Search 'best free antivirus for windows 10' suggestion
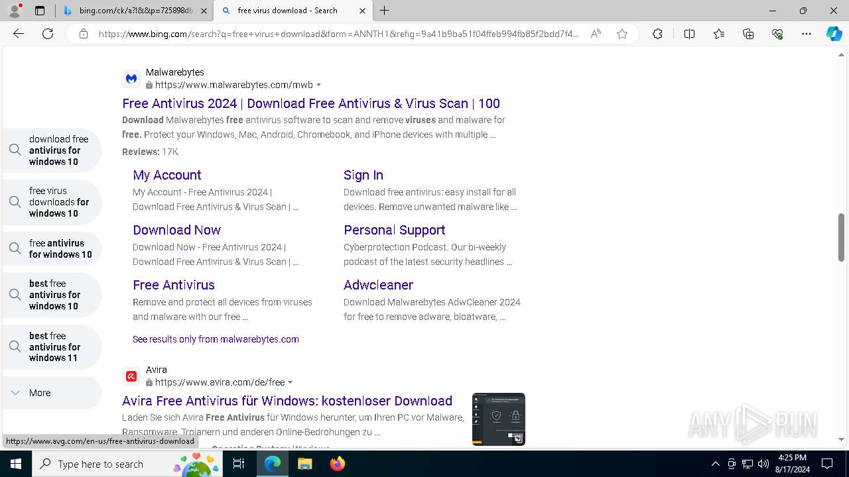Viewport: 849px width, 477px height. pyautogui.click(x=52, y=295)
